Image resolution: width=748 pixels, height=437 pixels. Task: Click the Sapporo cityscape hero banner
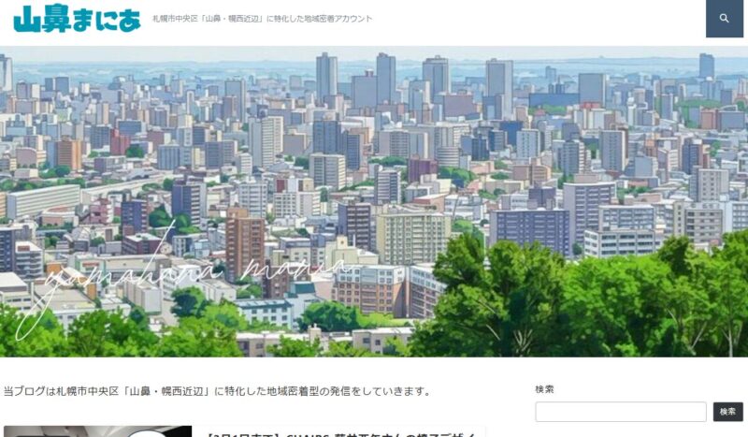(x=374, y=201)
